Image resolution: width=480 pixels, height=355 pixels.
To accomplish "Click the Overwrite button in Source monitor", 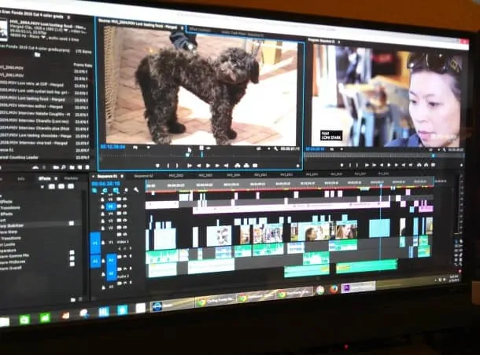I will (246, 166).
